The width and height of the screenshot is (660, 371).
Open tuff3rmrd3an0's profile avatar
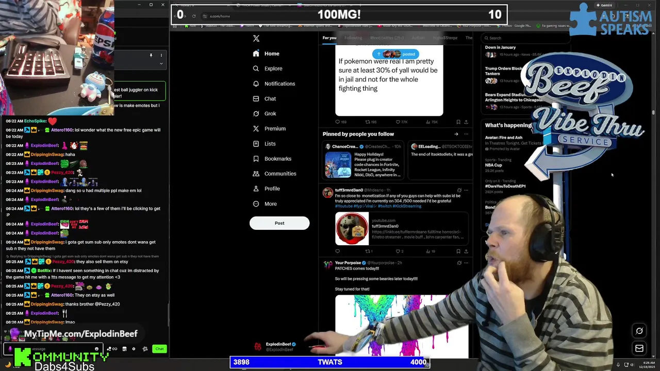(x=328, y=193)
